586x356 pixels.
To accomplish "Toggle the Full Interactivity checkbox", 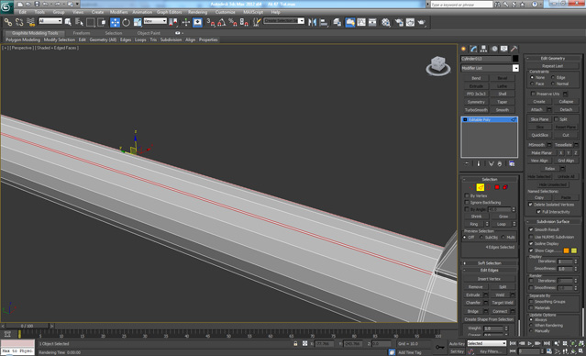I will (538, 212).
